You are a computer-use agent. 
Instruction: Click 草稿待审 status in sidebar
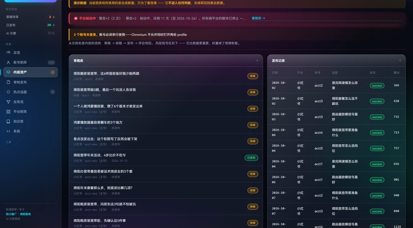click(31, 17)
